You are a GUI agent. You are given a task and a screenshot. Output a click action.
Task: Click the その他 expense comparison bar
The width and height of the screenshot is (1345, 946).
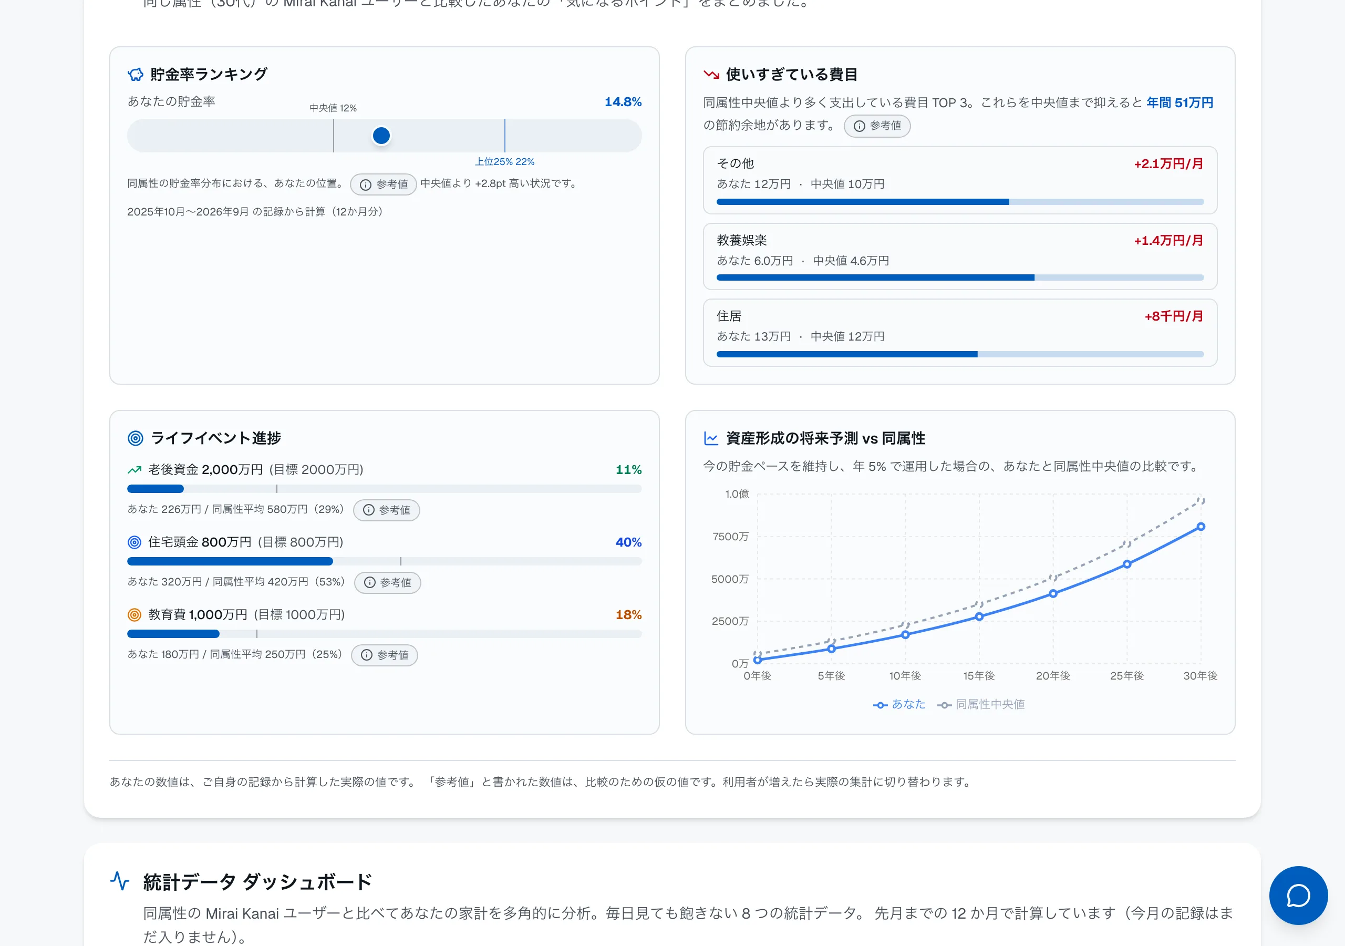(960, 202)
